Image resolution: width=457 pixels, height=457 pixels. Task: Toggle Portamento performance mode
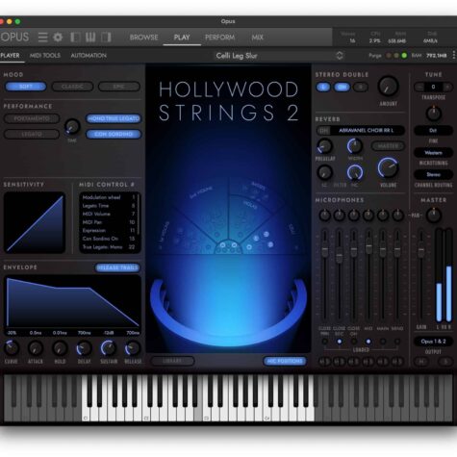(x=32, y=118)
